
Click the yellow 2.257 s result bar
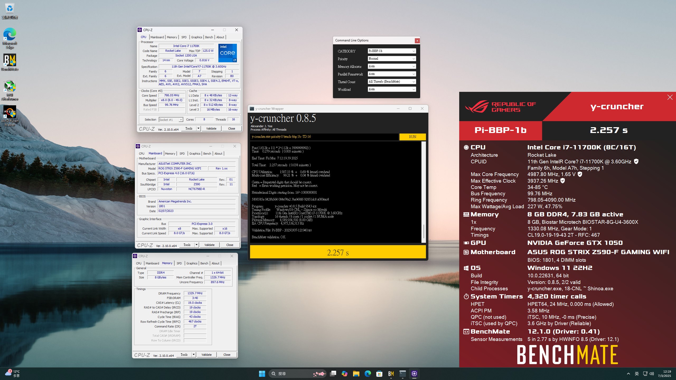pyautogui.click(x=338, y=252)
